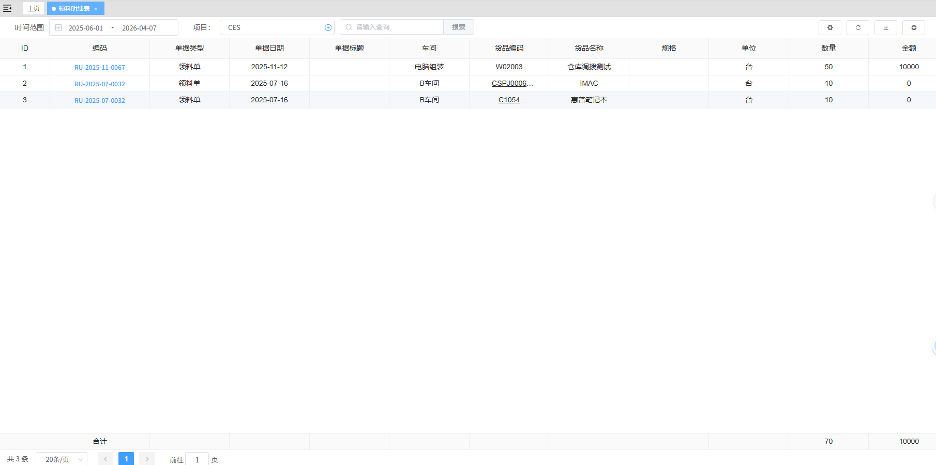The height and width of the screenshot is (465, 936).
Task: Click the plus icon in the 项目 field
Action: [328, 28]
